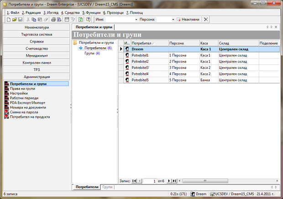
Task: Click the Cut scissors toolbar icon
Action: pyautogui.click(x=28, y=20)
